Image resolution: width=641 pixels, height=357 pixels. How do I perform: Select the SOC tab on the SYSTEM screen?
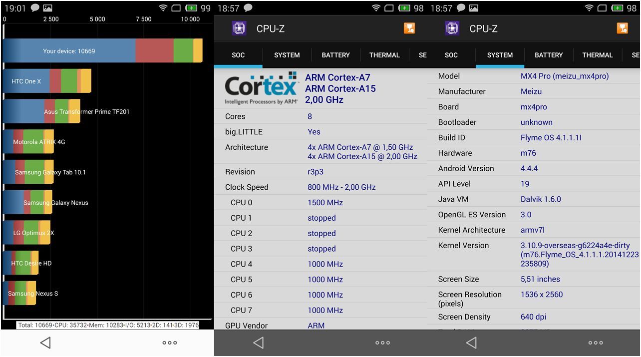(x=451, y=55)
